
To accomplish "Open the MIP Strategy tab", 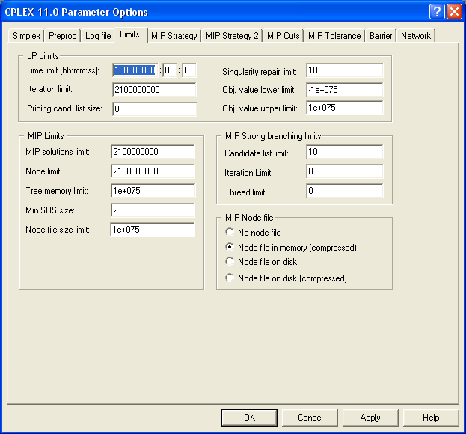I will pyautogui.click(x=174, y=36).
